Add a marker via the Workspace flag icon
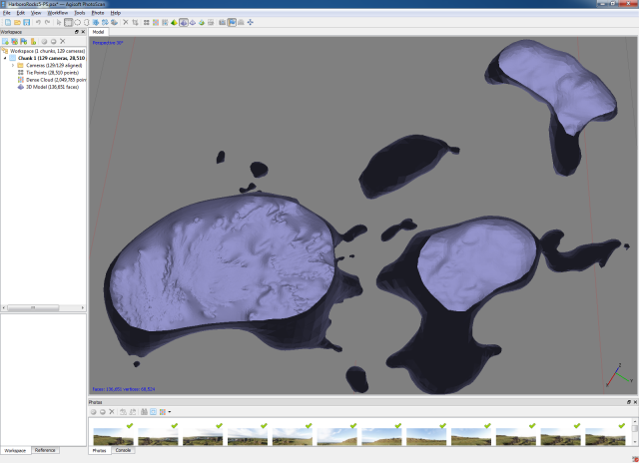Viewport: 639px width, 463px height. point(24,41)
